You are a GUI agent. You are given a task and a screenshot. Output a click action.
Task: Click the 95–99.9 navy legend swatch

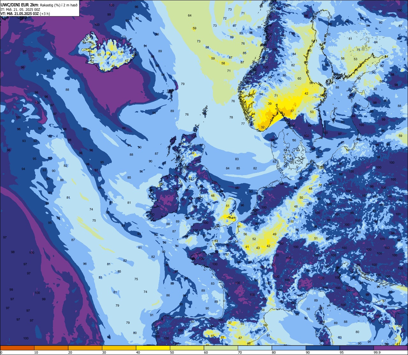coord(357,348)
